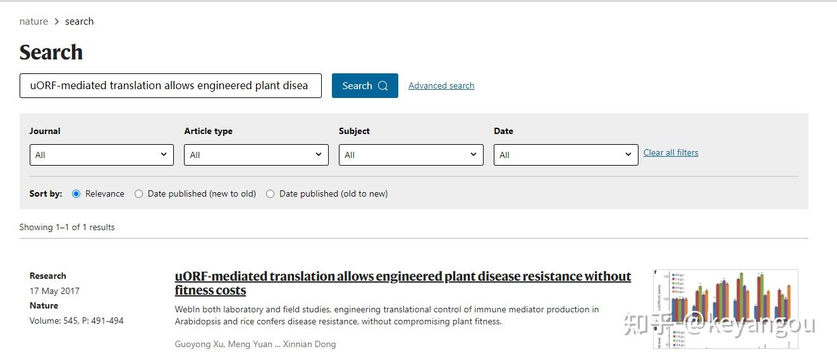
Task: Click the Journal dropdown chevron arrow
Action: [x=163, y=154]
